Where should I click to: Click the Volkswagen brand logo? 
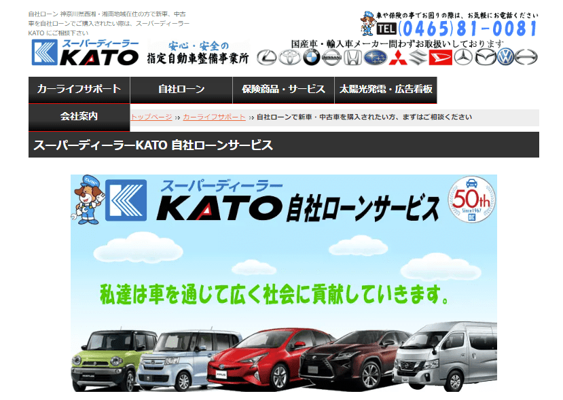point(505,58)
